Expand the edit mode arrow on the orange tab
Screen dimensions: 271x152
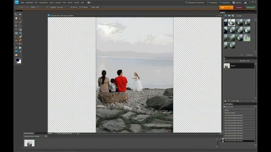[x=232, y=8]
